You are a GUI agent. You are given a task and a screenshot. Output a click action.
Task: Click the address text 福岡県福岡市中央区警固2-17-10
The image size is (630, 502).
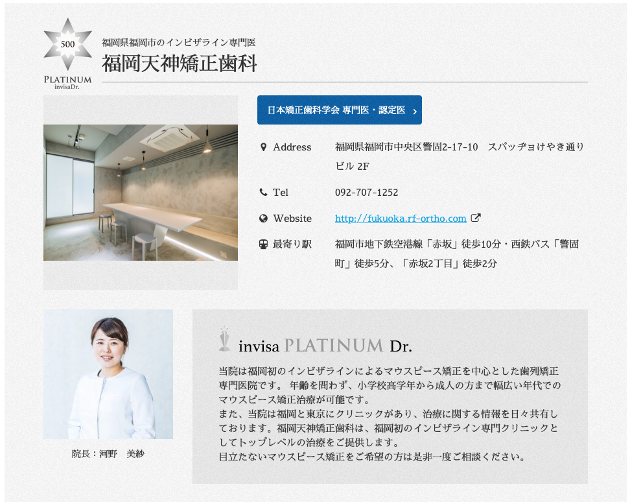point(406,147)
